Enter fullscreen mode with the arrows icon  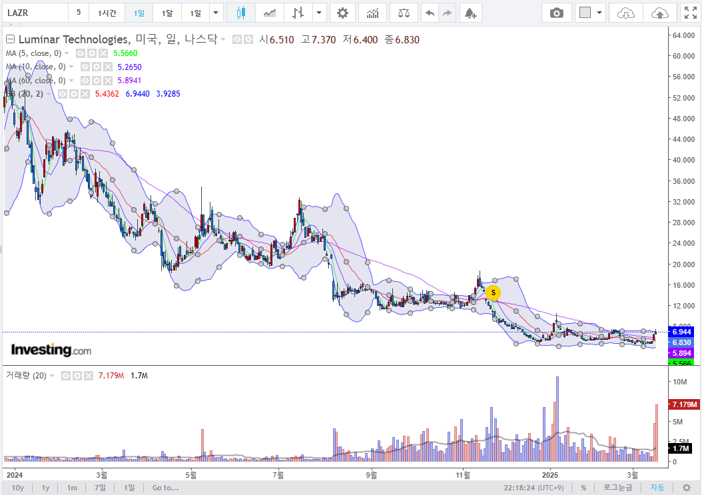click(691, 13)
